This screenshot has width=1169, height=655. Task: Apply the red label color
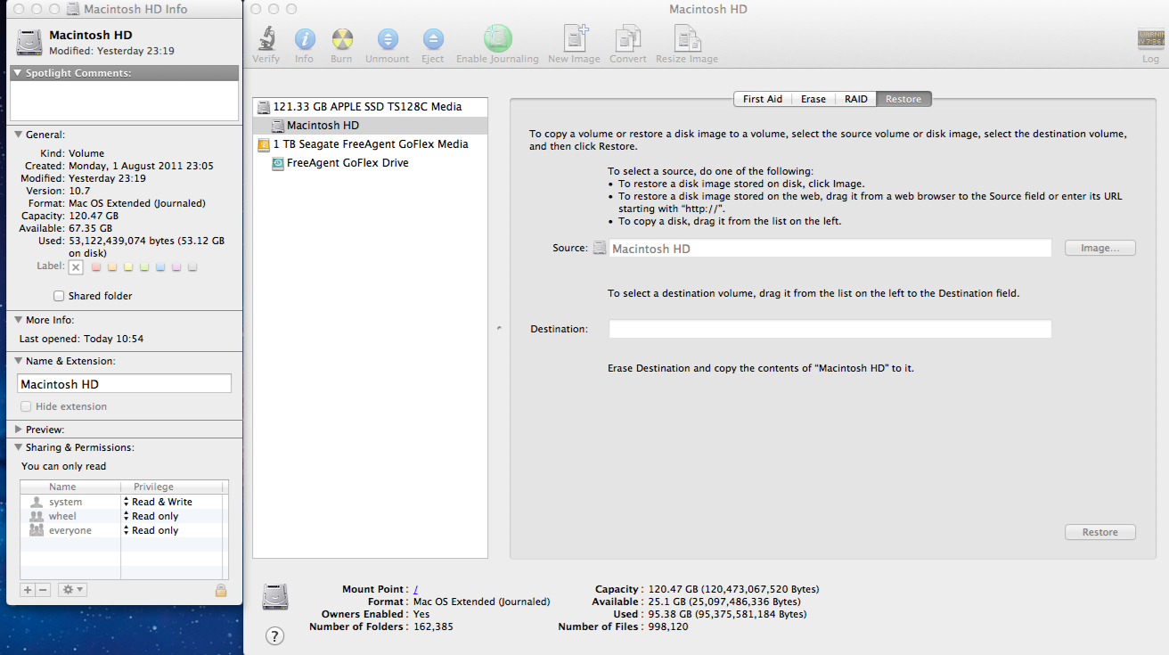tap(96, 266)
